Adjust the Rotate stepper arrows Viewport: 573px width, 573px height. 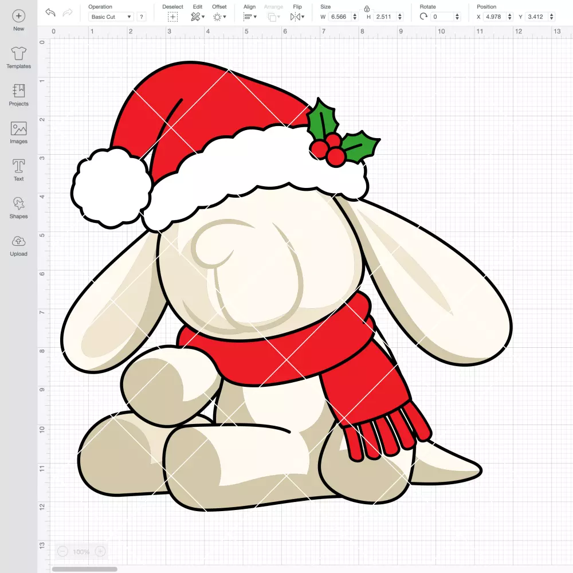(x=457, y=17)
